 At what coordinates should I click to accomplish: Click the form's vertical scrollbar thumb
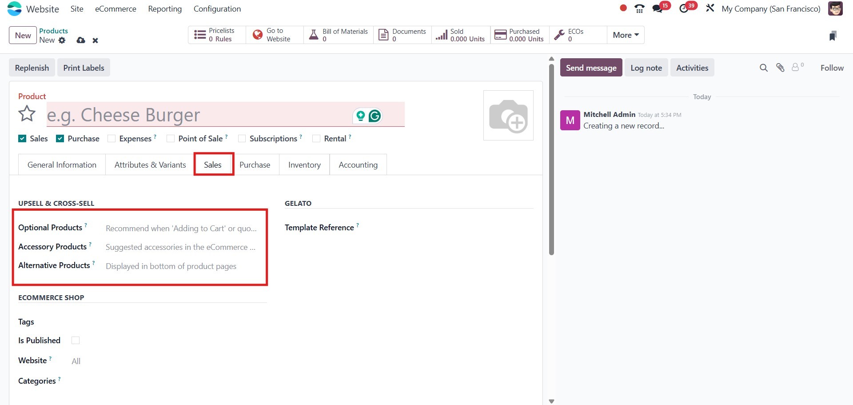coord(551,159)
